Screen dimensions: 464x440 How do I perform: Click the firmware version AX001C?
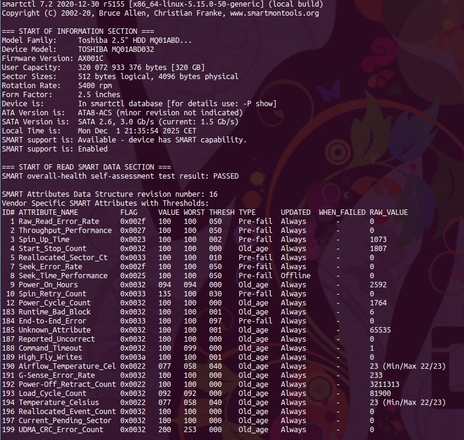click(91, 59)
